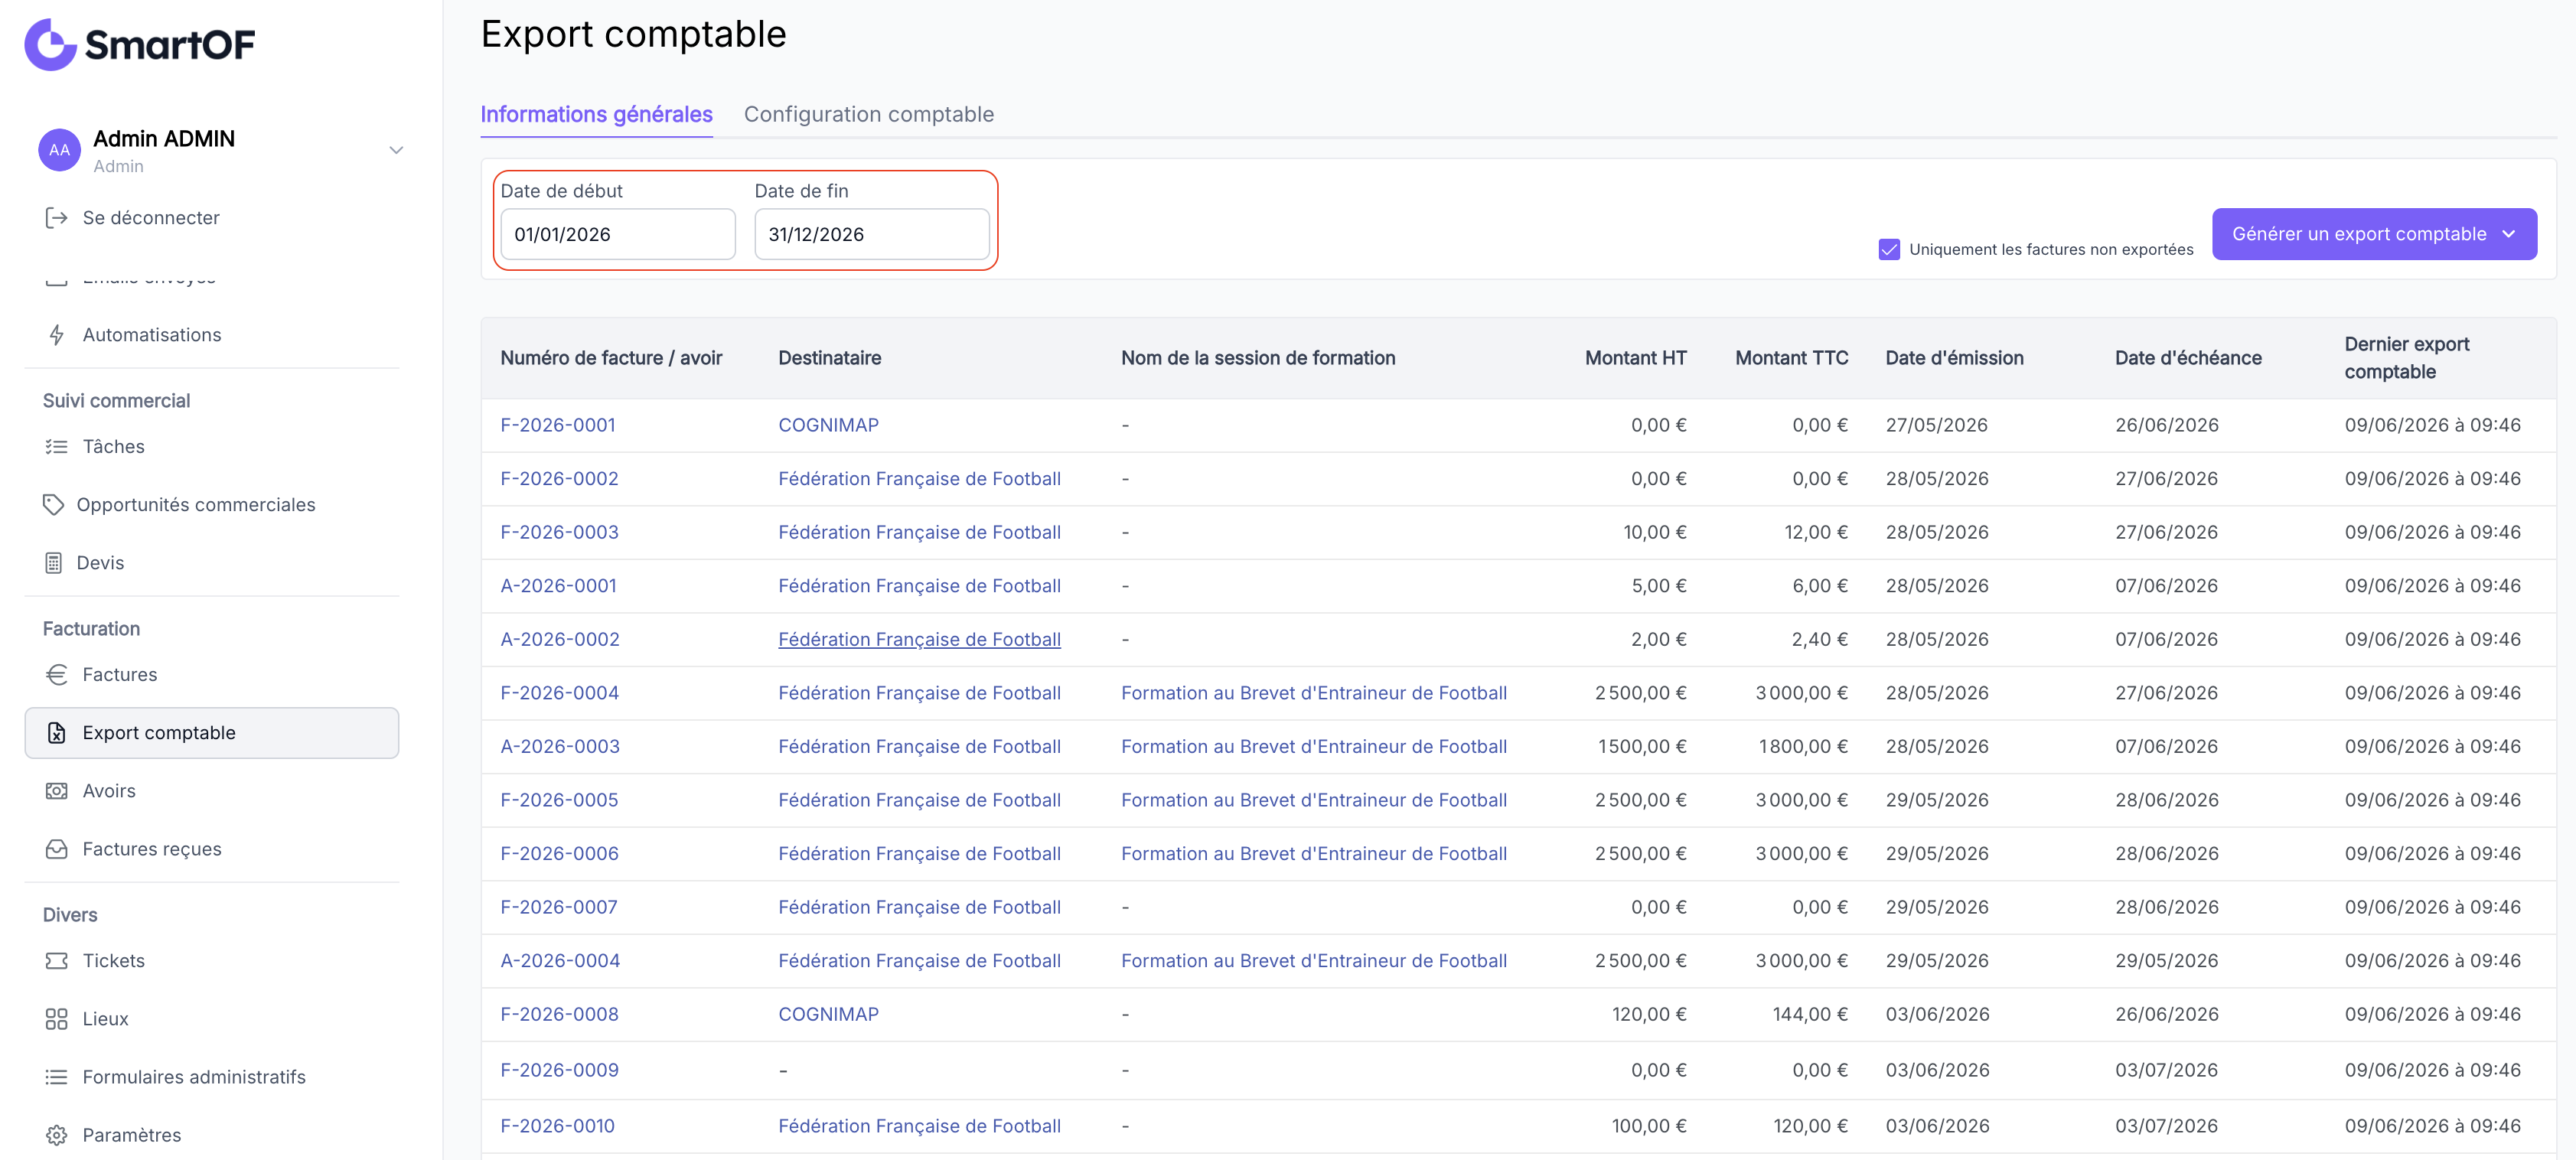Click the 1 500,00 € HT amount
The image size is (2576, 1160).
[1641, 746]
